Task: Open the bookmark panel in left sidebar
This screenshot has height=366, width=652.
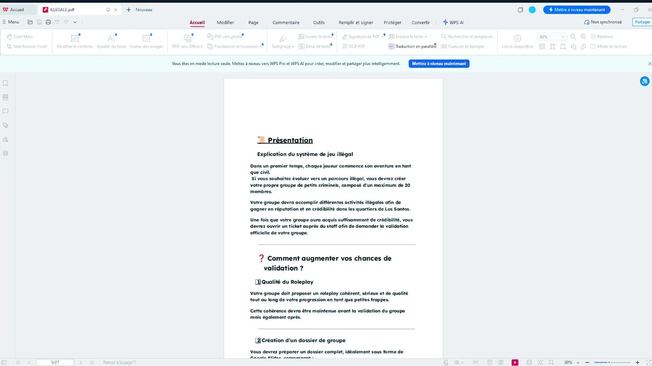Action: point(6,83)
